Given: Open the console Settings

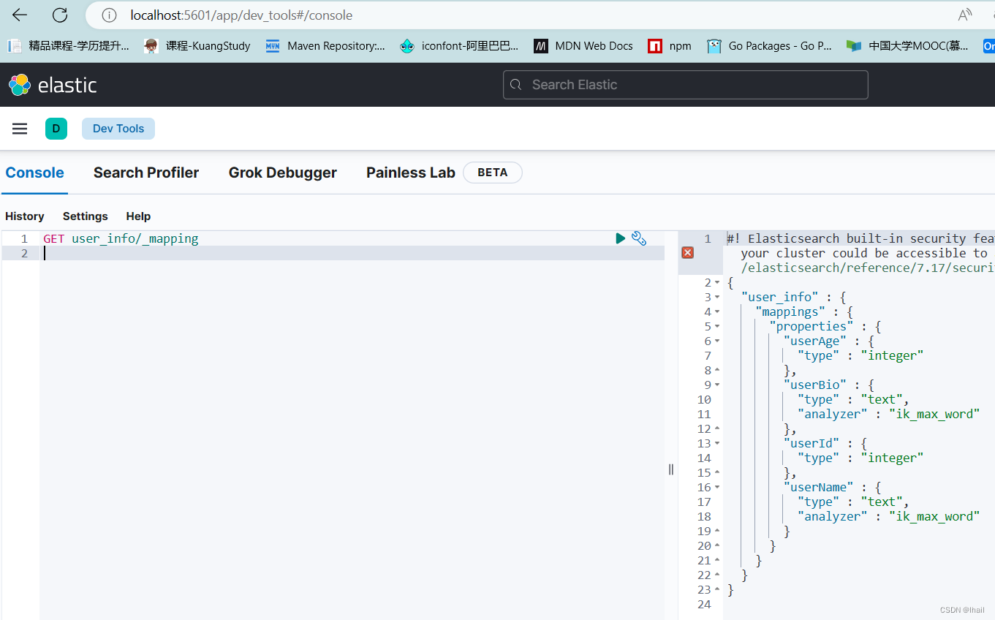Looking at the screenshot, I should point(86,216).
